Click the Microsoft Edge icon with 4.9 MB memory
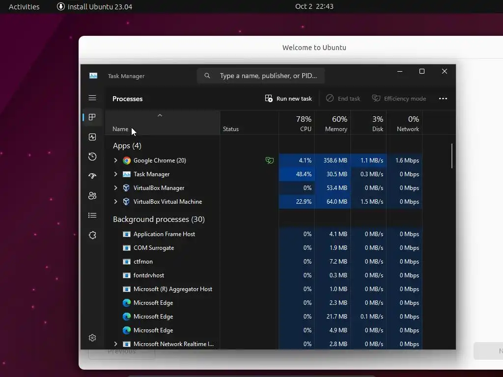The image size is (503, 377). pyautogui.click(x=127, y=330)
